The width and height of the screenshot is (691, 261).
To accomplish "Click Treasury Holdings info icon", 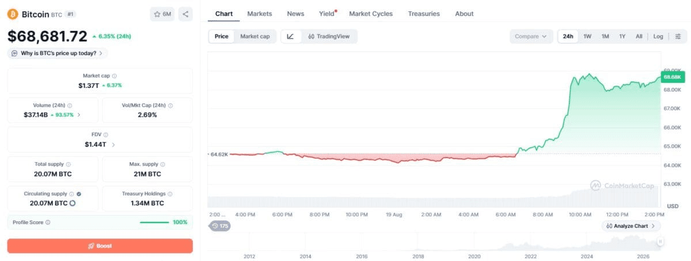I will pyautogui.click(x=170, y=194).
